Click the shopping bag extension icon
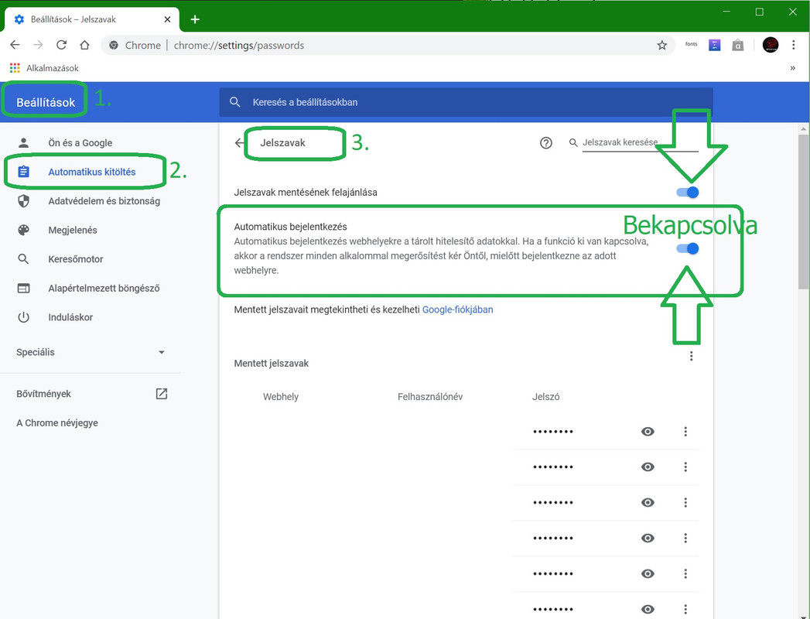Image resolution: width=810 pixels, height=619 pixels. click(x=738, y=45)
